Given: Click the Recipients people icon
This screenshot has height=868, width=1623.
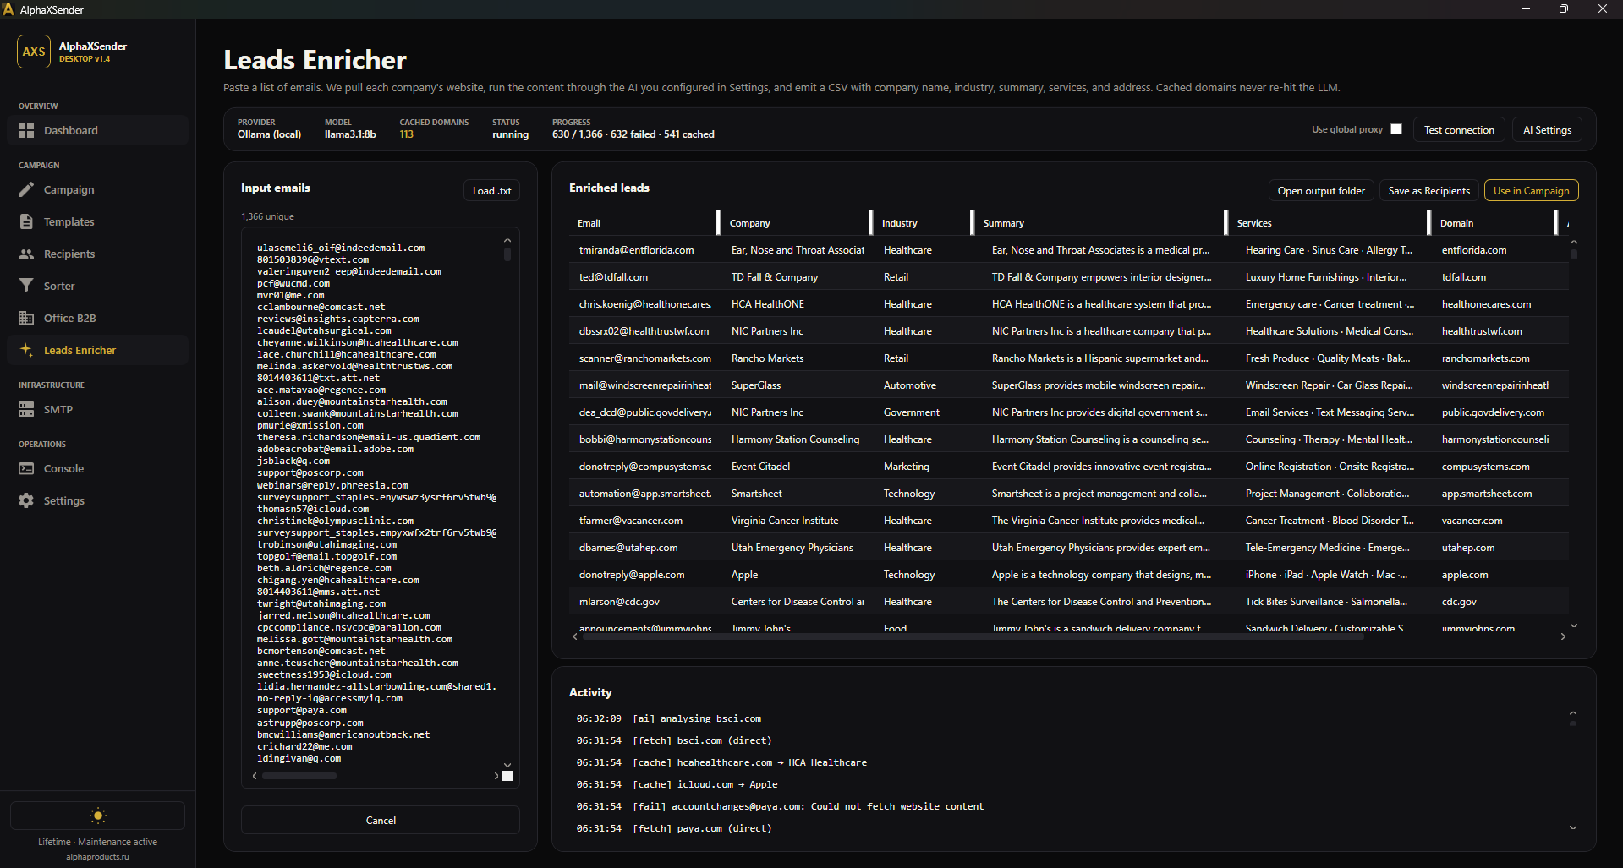Looking at the screenshot, I should coord(26,254).
